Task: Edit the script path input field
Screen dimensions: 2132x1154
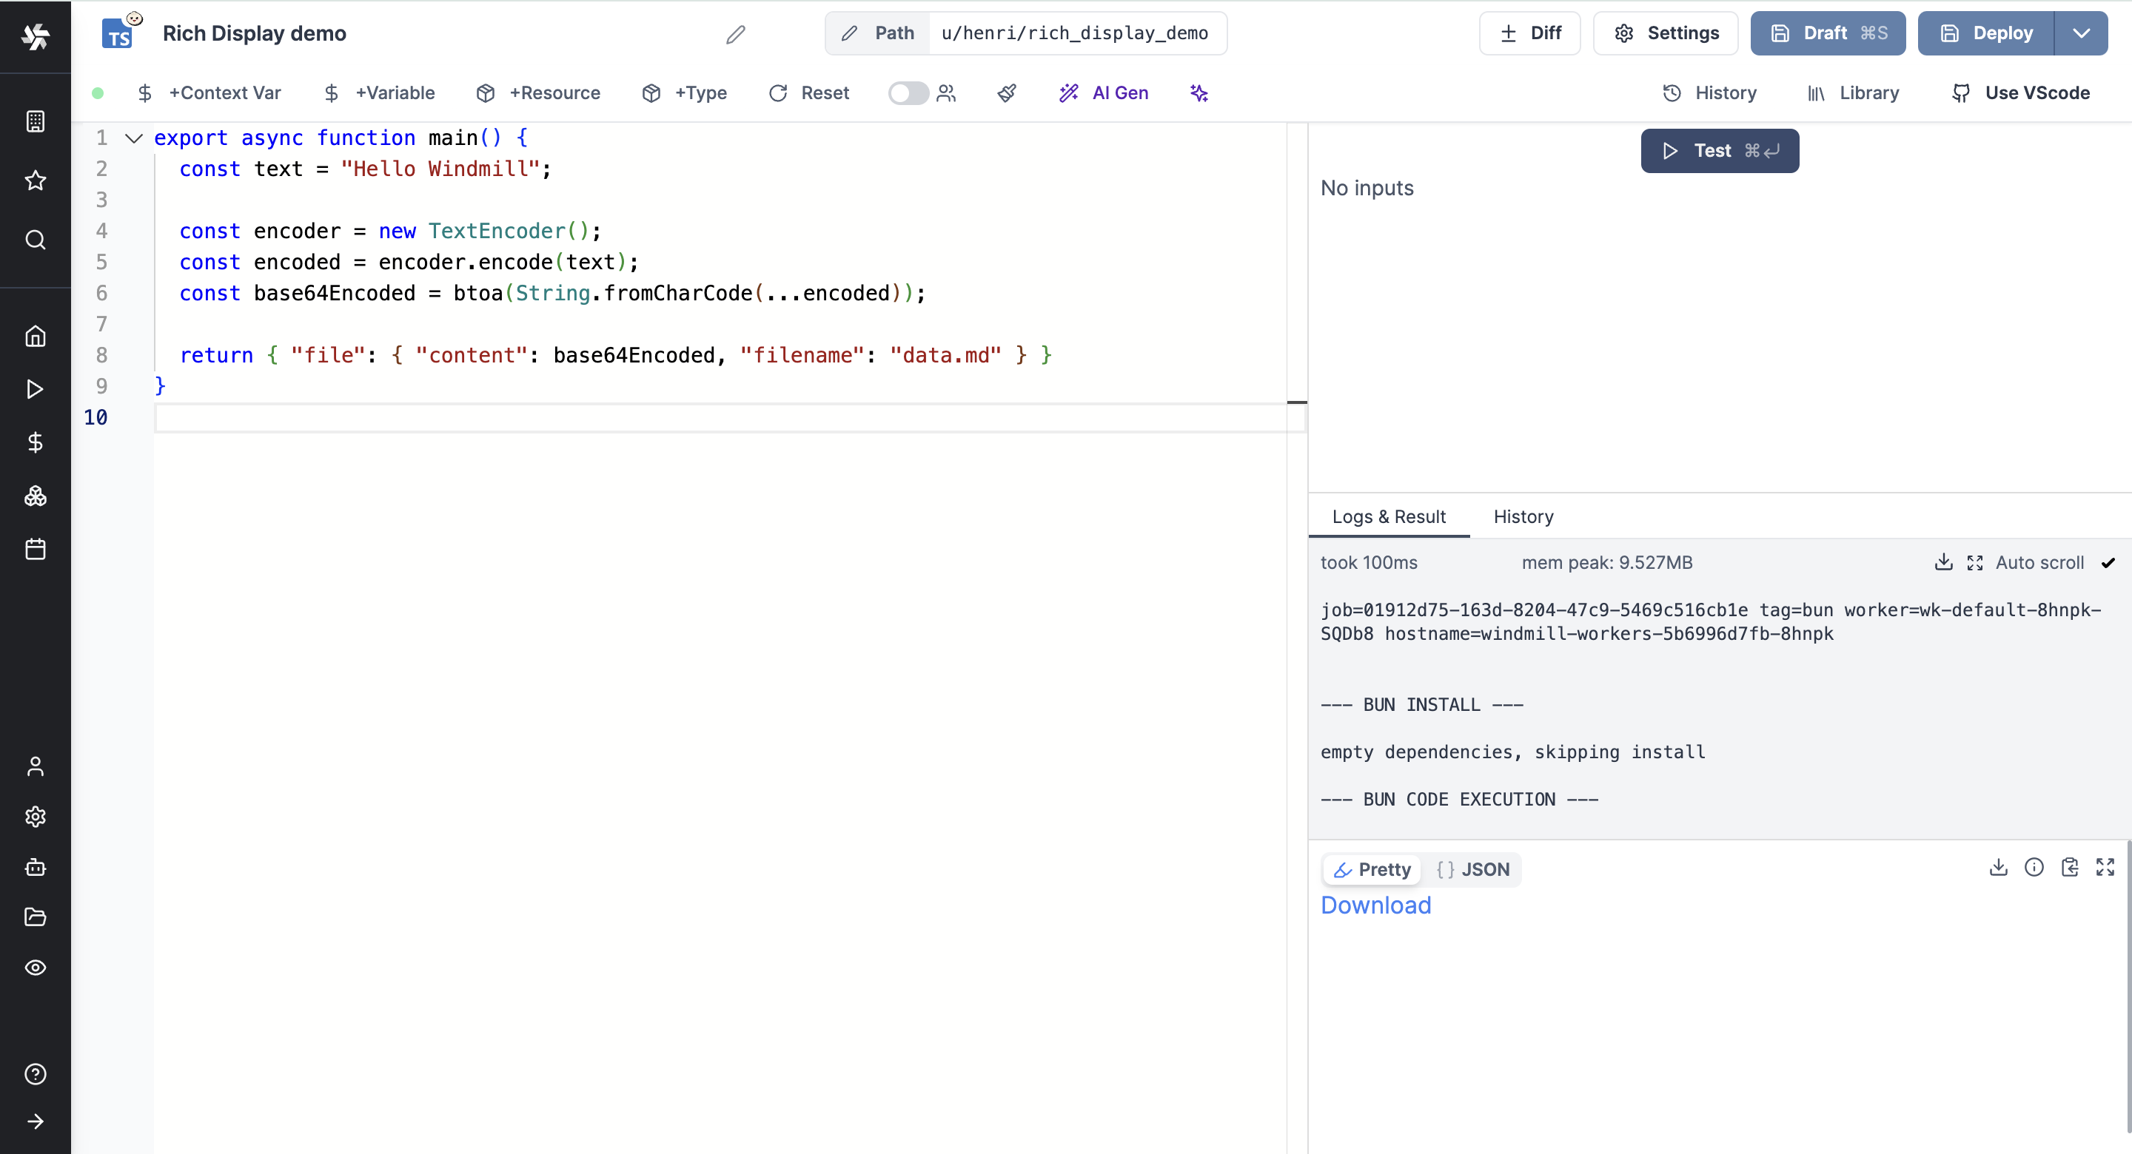Action: (1077, 33)
